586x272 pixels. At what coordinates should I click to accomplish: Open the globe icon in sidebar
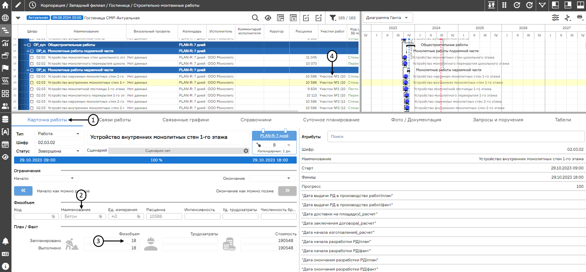click(x=5, y=18)
